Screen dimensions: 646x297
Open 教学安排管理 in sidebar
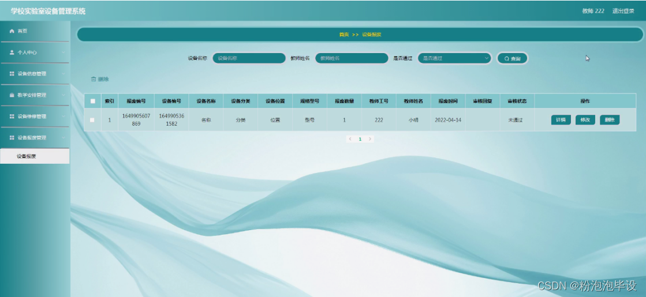tap(35, 95)
